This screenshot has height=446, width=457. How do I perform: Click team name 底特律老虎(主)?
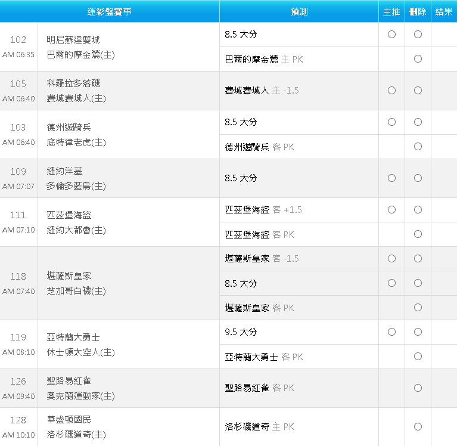[76, 143]
